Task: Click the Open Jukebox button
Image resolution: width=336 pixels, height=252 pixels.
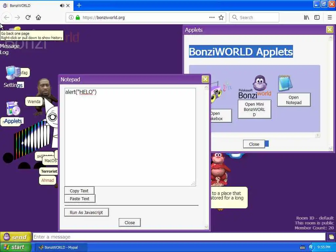Action: coord(221,116)
